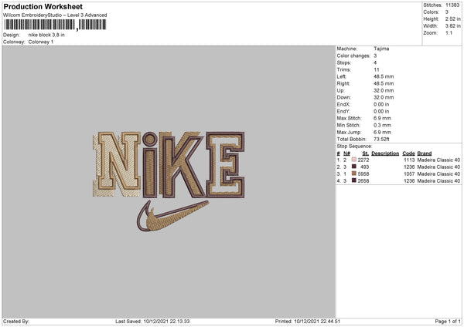The width and height of the screenshot is (464, 327).
Task: Click the Brand column header
Action: click(x=425, y=153)
